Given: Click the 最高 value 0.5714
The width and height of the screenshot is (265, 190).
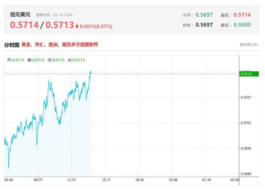Looking at the screenshot, I should point(242,15).
